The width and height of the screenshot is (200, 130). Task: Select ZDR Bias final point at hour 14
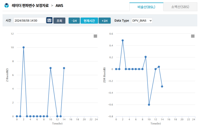tap(162, 86)
